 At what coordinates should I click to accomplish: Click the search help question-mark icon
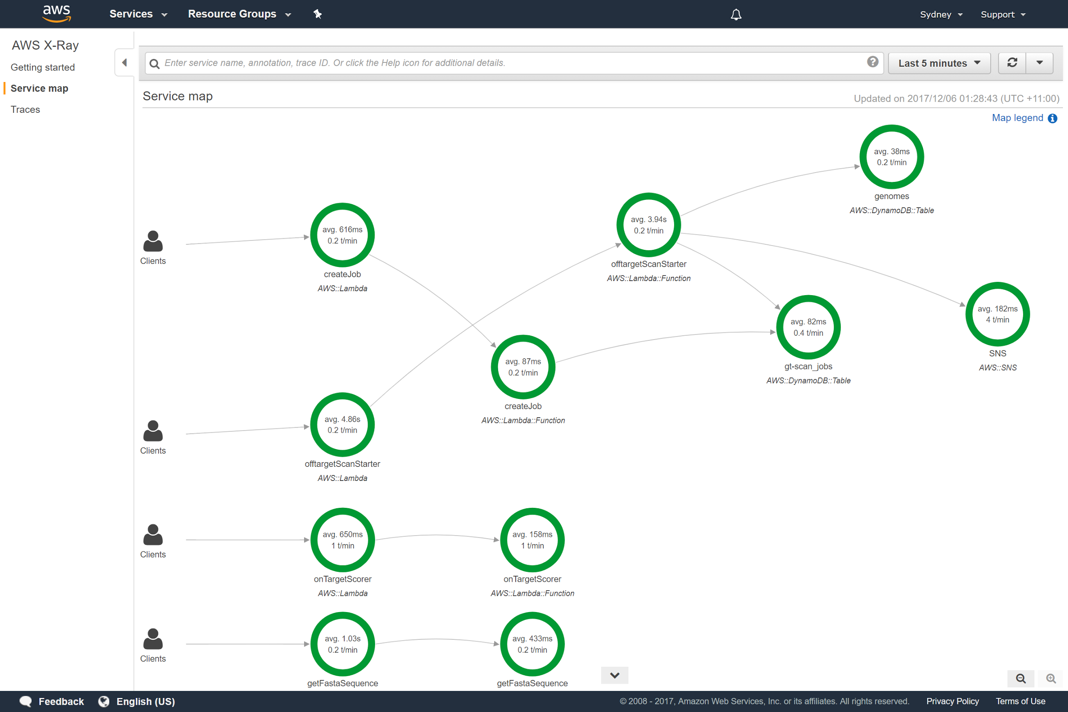tap(872, 62)
